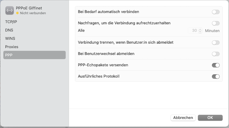The height and width of the screenshot is (128, 229).
Task: Click the Nicht verbunden status text
Action: (33, 13)
